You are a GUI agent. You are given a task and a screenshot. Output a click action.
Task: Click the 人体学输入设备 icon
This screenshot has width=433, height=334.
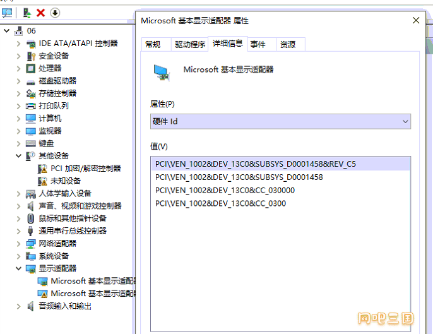point(31,194)
